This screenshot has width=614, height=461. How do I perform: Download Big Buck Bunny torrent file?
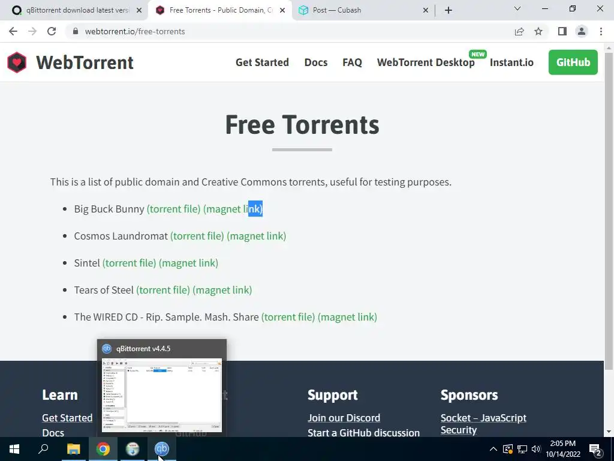coord(173,209)
